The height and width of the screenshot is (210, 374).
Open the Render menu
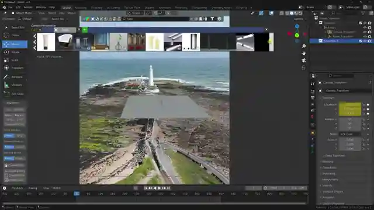[x=28, y=8]
